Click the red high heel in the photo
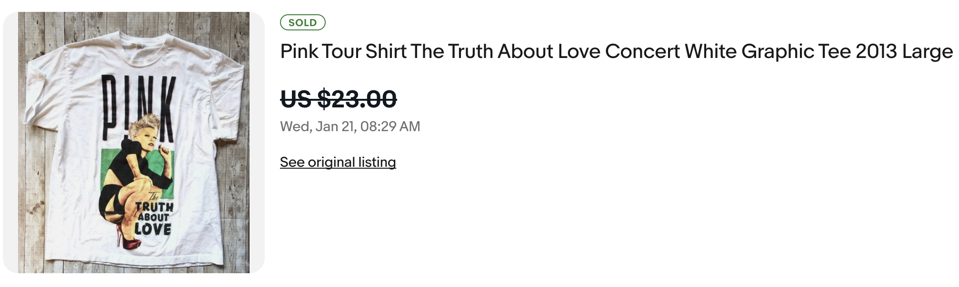Viewport: 959px width, 287px height. tap(130, 239)
